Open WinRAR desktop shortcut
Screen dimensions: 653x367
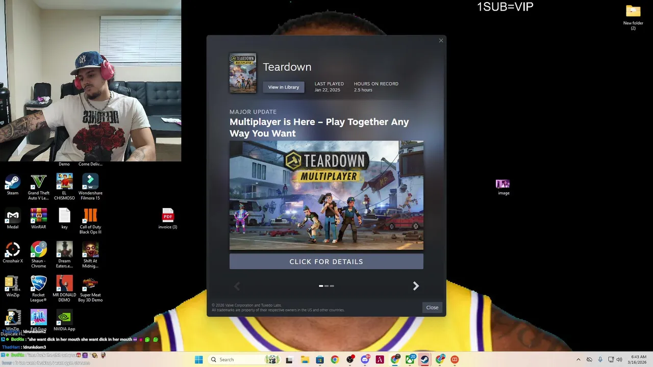[38, 219]
